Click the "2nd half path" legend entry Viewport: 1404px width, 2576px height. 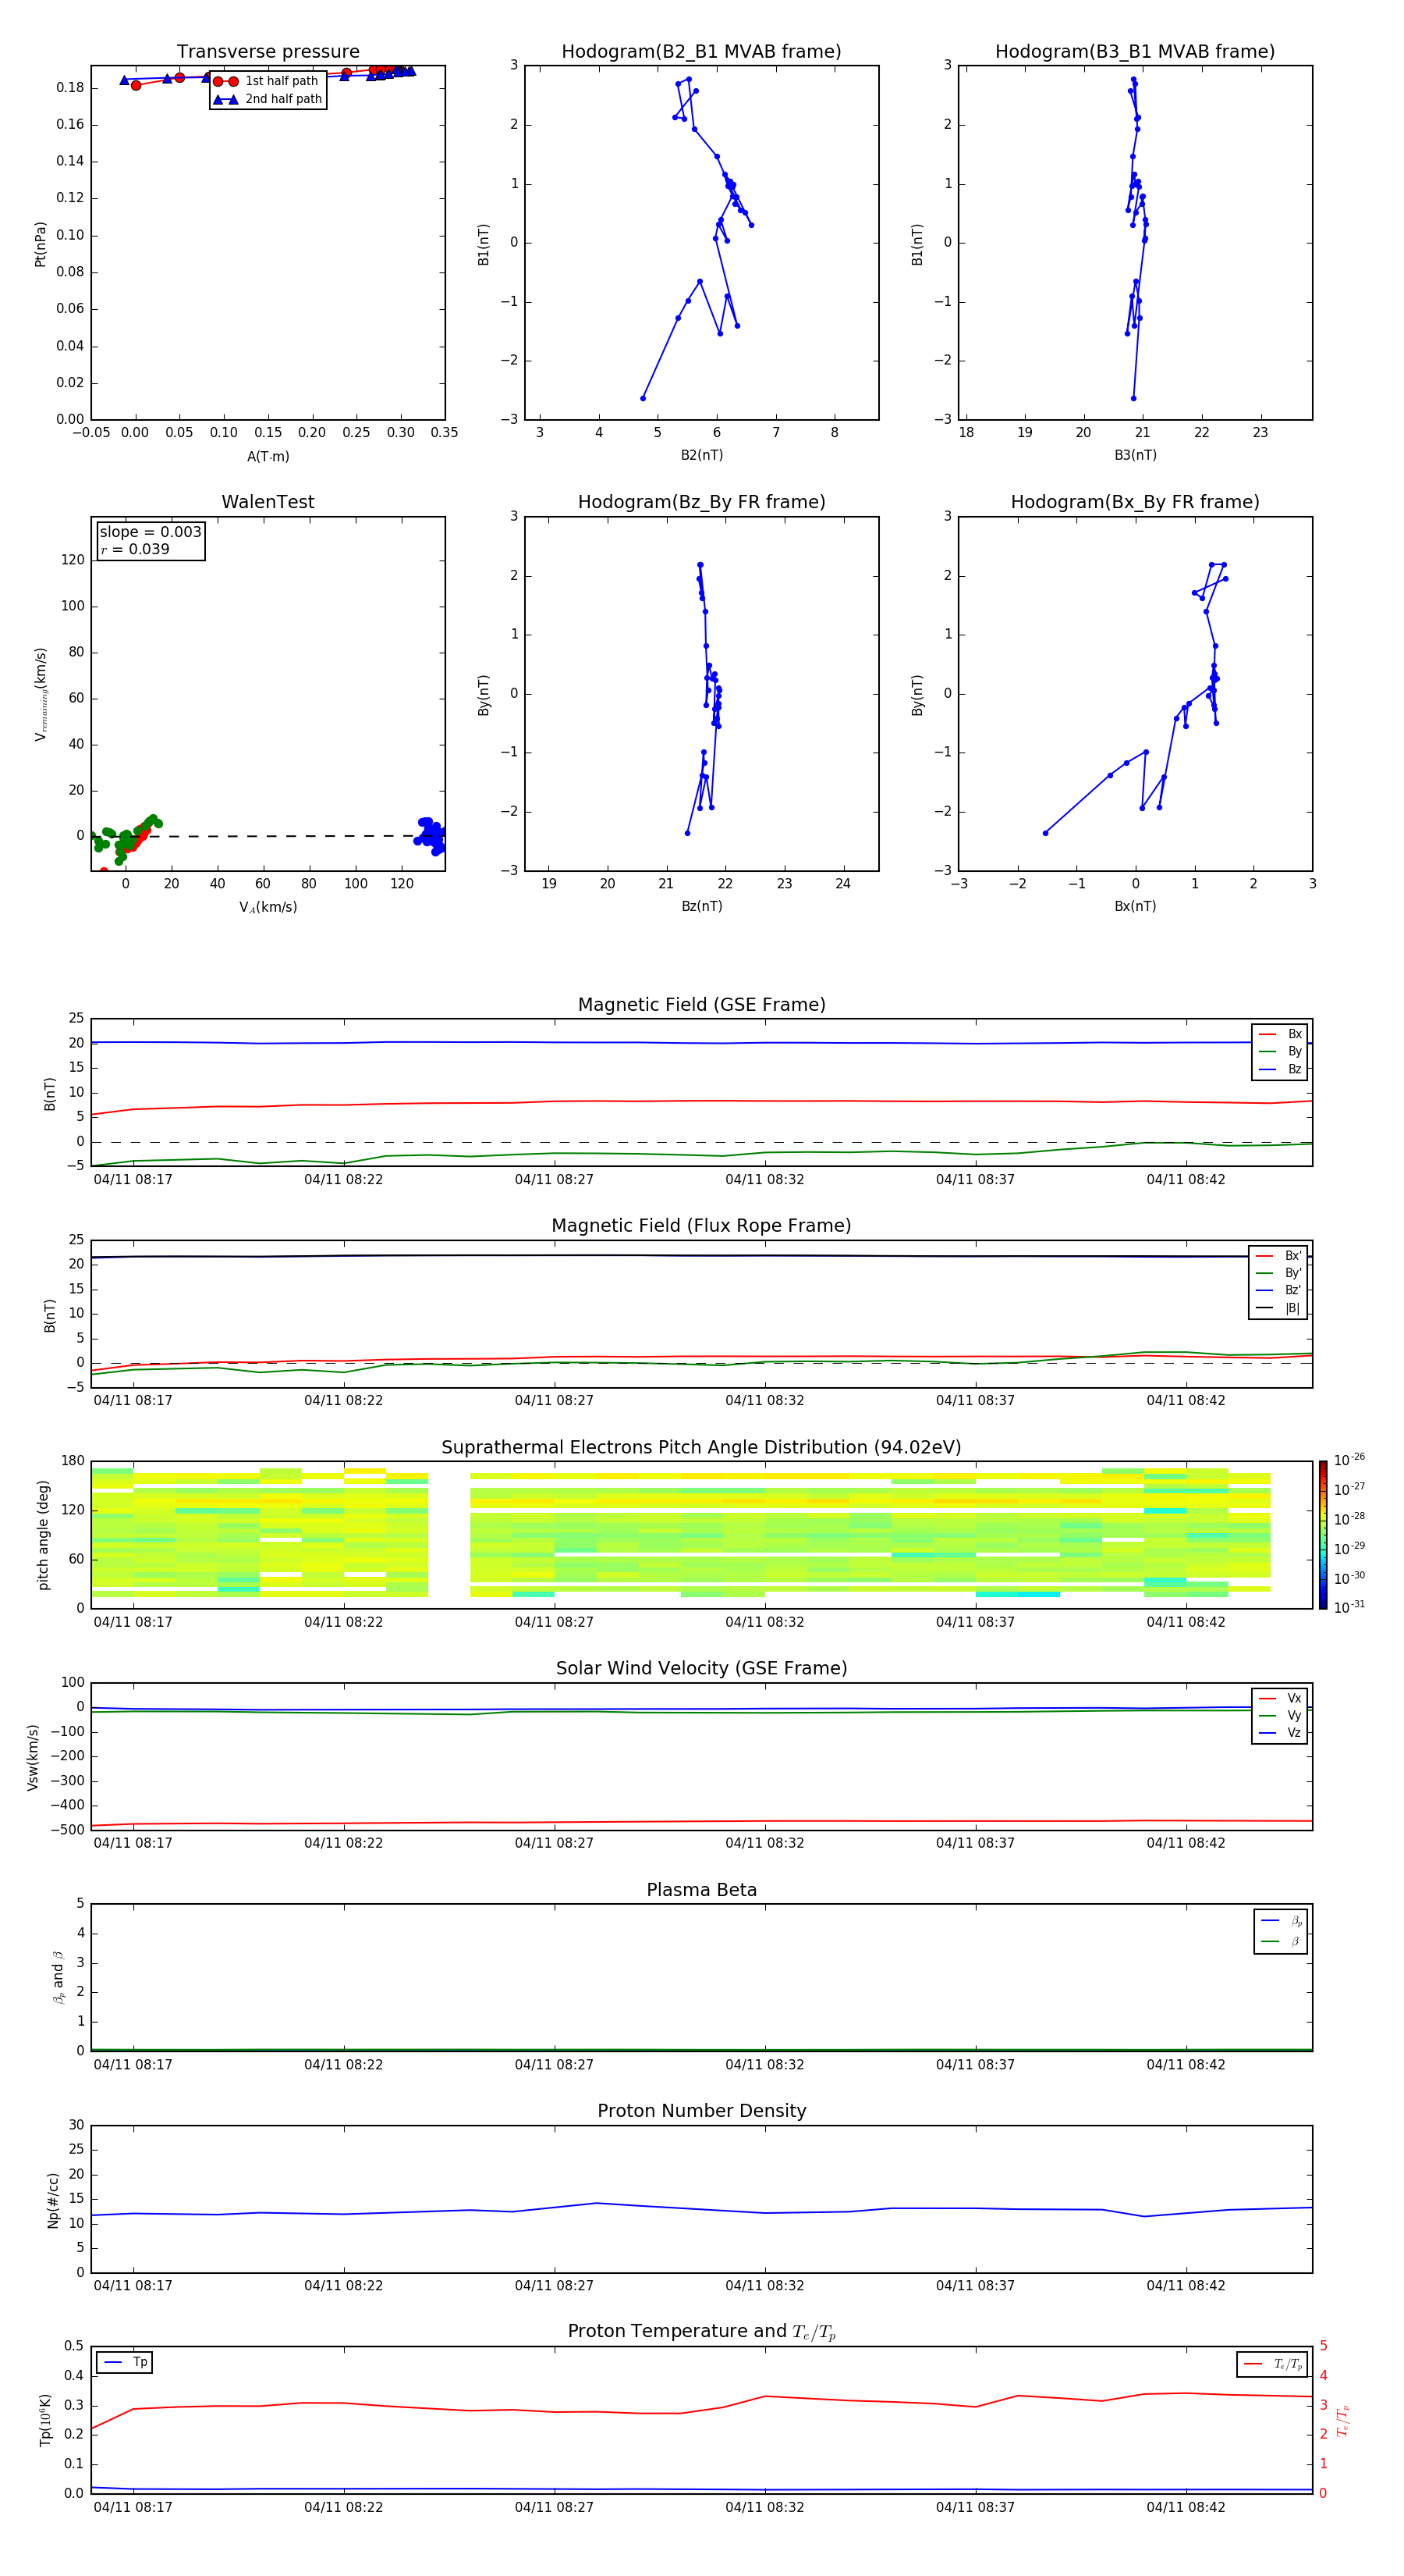267,99
